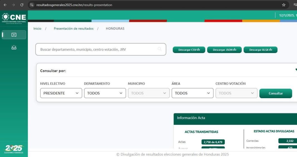The image size is (297, 157).
Task: Reload the page with the refresh icon
Action: coord(22,5)
